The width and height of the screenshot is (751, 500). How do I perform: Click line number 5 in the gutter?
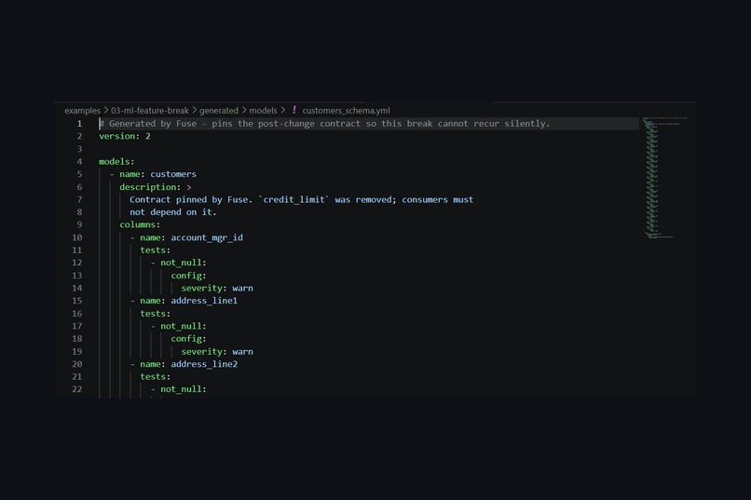(79, 174)
